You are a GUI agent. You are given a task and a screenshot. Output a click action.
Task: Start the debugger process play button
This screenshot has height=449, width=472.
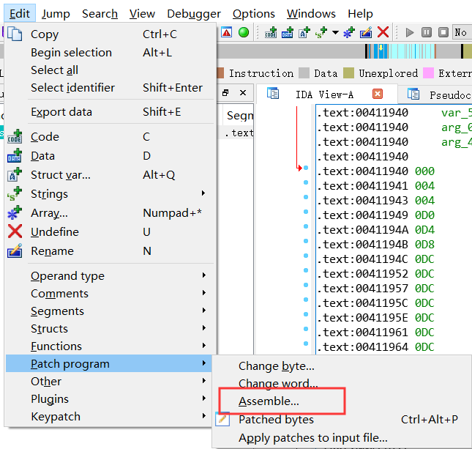409,32
